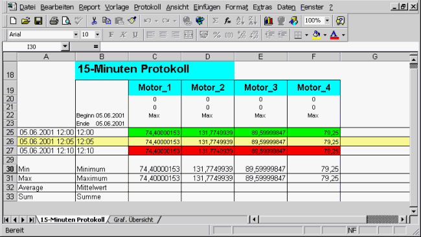Image resolution: width=421 pixels, height=237 pixels.
Task: Open the Web toolbar globe icon
Action: [199, 21]
